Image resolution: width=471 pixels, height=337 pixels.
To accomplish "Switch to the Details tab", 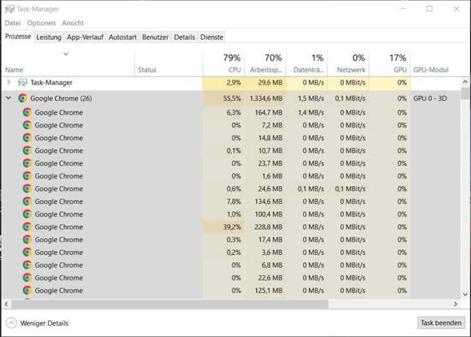I will click(184, 37).
